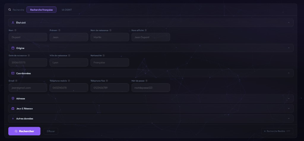Click the Jeux & Réseaux section title
The width and height of the screenshot is (304, 141).
[x=24, y=108]
